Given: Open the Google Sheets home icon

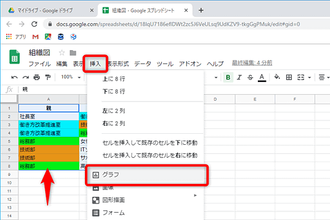Looking at the screenshot, I should 15,57.
